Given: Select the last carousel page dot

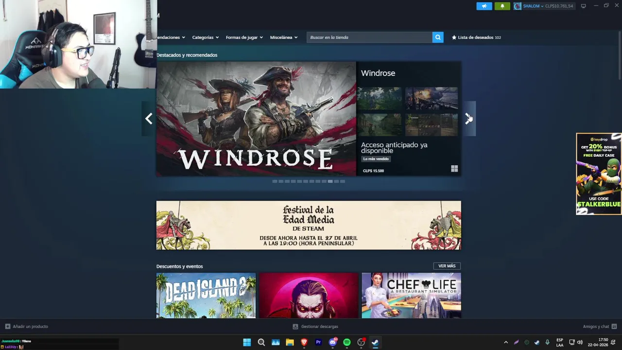Looking at the screenshot, I should coord(343,181).
